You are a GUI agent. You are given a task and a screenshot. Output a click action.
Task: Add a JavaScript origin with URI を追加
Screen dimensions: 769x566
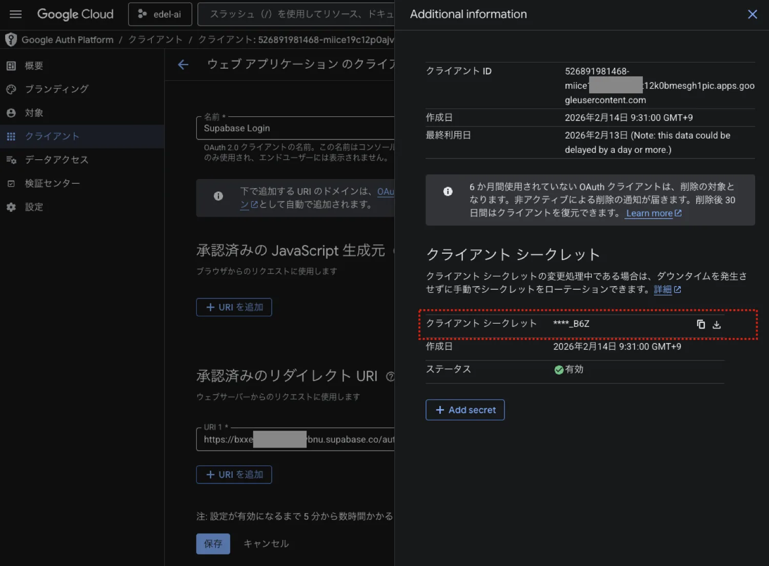click(234, 307)
